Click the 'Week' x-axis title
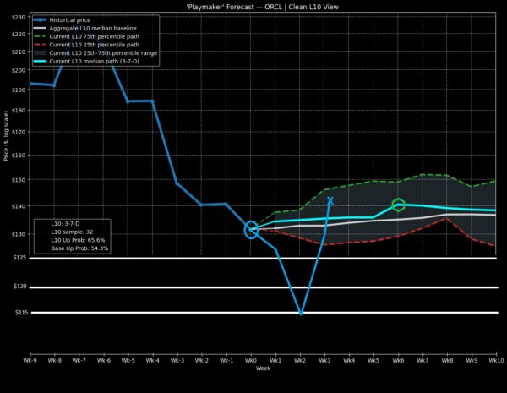507x393 pixels. tap(263, 368)
